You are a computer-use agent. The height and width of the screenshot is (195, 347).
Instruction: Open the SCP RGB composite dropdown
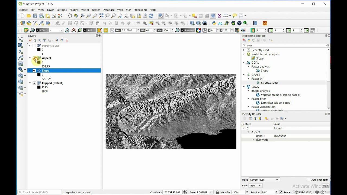point(56,30)
